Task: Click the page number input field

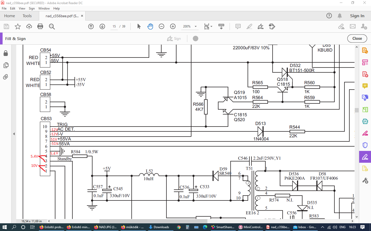Action: pyautogui.click(x=114, y=26)
